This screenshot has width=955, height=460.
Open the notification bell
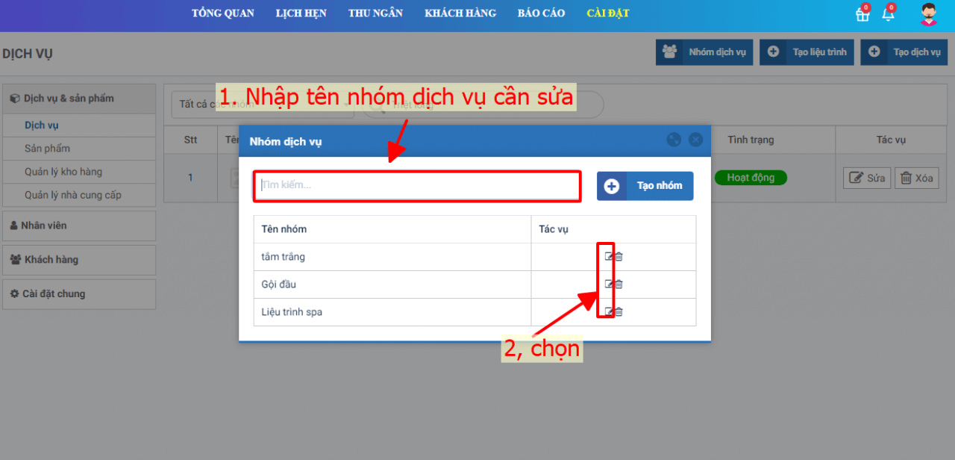tap(888, 14)
